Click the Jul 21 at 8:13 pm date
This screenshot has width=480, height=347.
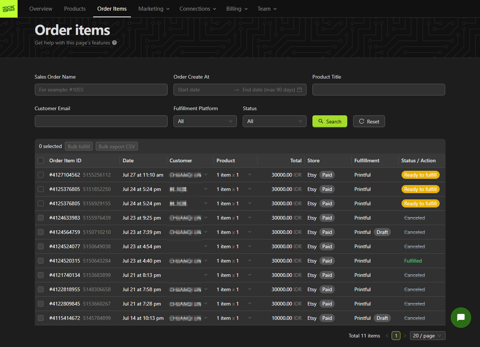point(142,275)
